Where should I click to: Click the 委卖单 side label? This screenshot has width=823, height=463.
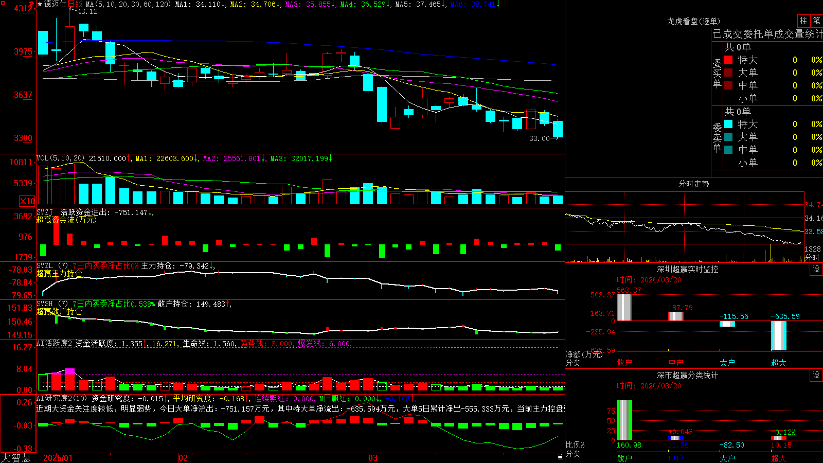pyautogui.click(x=717, y=137)
